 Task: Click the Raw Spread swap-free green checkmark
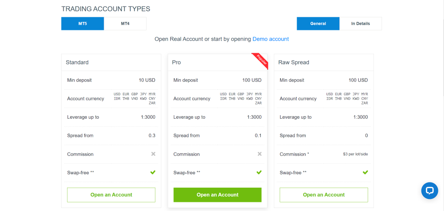(365, 172)
